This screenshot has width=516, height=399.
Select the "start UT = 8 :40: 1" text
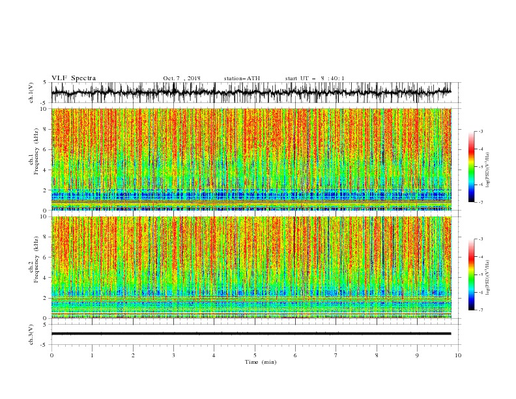point(315,78)
